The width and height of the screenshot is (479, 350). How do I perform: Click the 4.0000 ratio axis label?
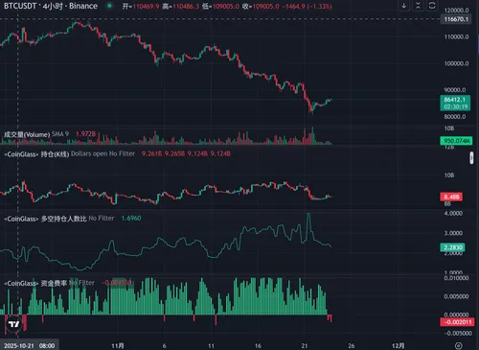pyautogui.click(x=453, y=213)
